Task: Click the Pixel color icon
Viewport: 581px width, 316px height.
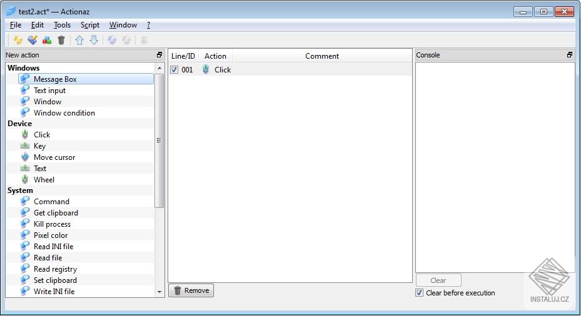Action: coord(25,235)
